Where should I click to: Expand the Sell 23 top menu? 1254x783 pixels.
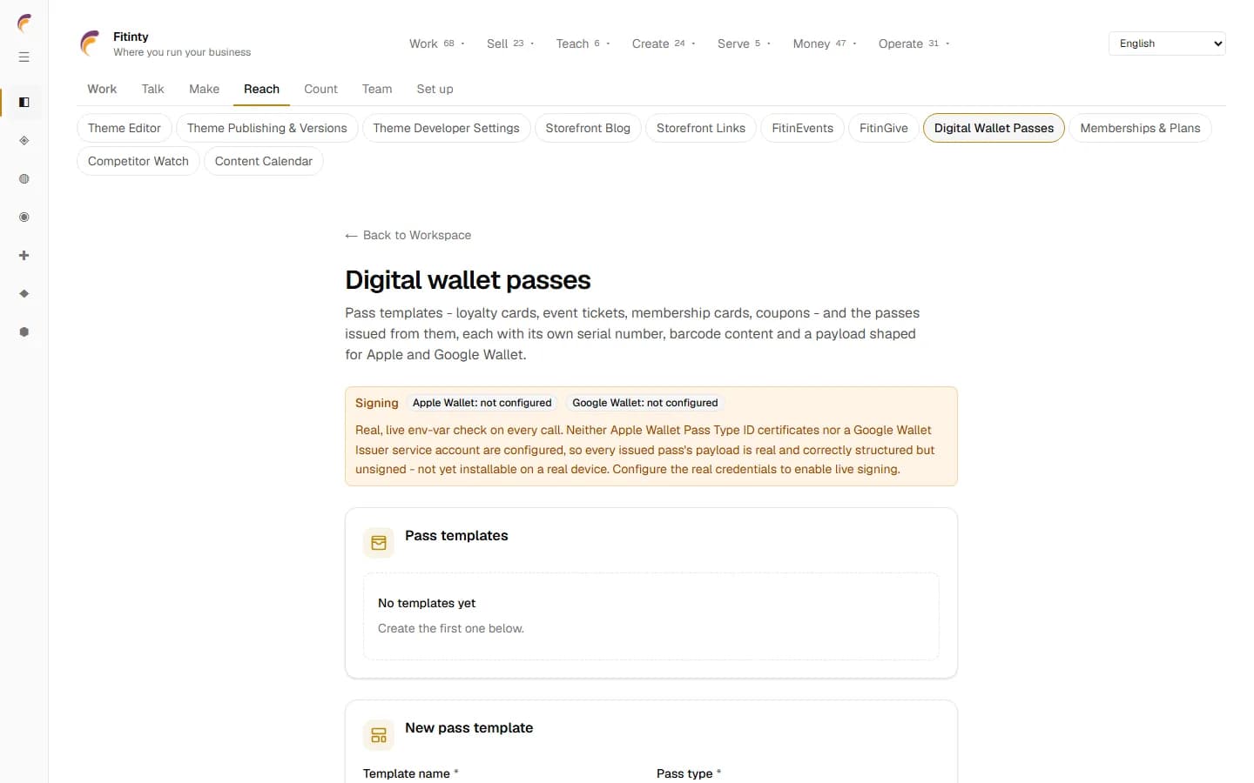pos(510,43)
